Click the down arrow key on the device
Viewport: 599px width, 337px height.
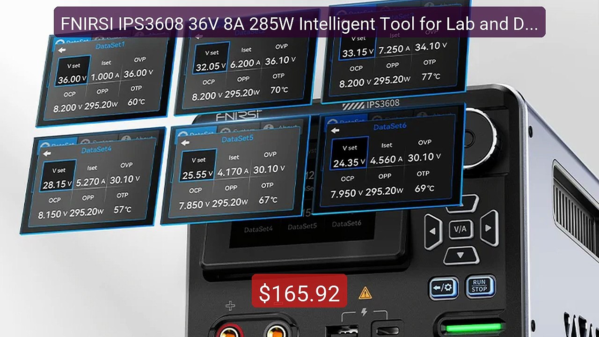pyautogui.click(x=460, y=256)
